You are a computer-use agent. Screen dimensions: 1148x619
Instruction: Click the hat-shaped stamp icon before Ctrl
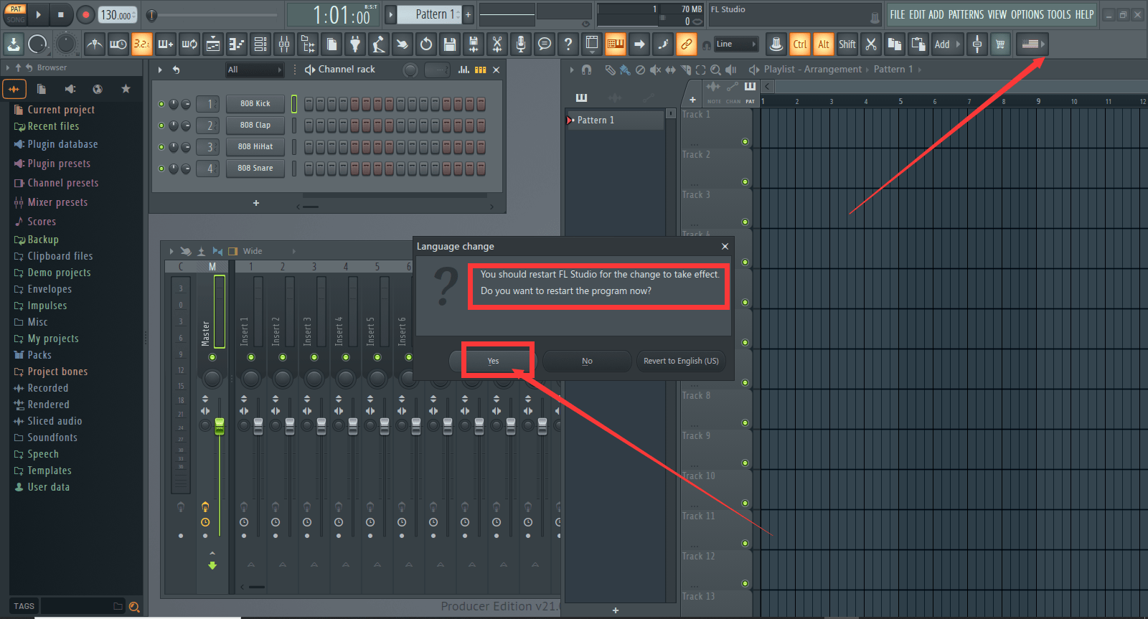point(776,44)
